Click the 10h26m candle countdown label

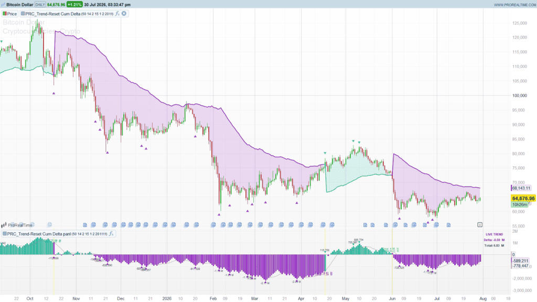pyautogui.click(x=520, y=204)
